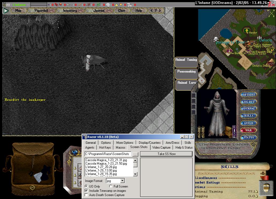Click the '< ? >' button on the menu bar

(156, 11)
